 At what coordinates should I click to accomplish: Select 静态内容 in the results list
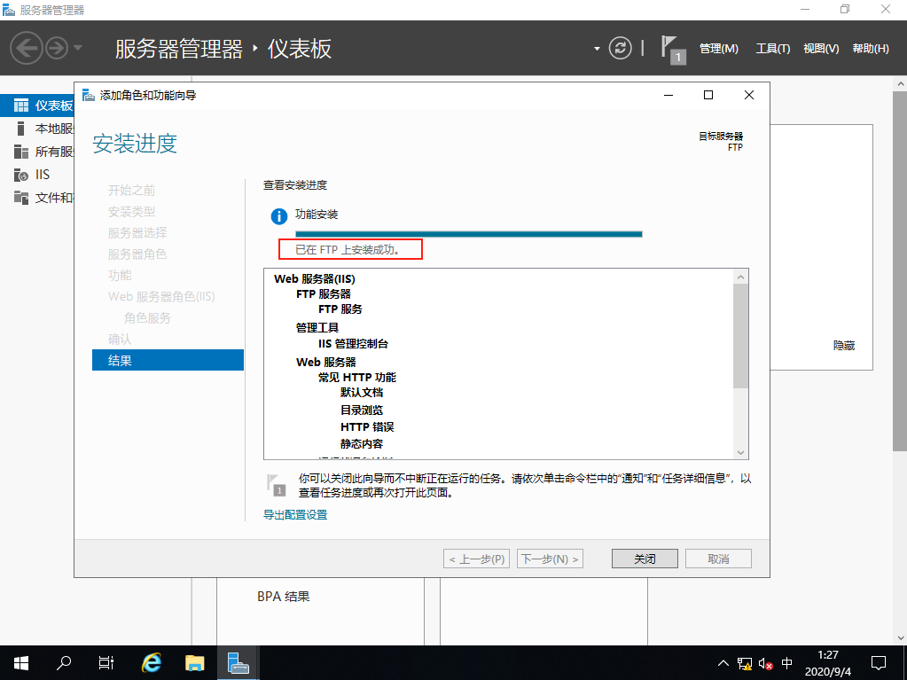pyautogui.click(x=362, y=444)
